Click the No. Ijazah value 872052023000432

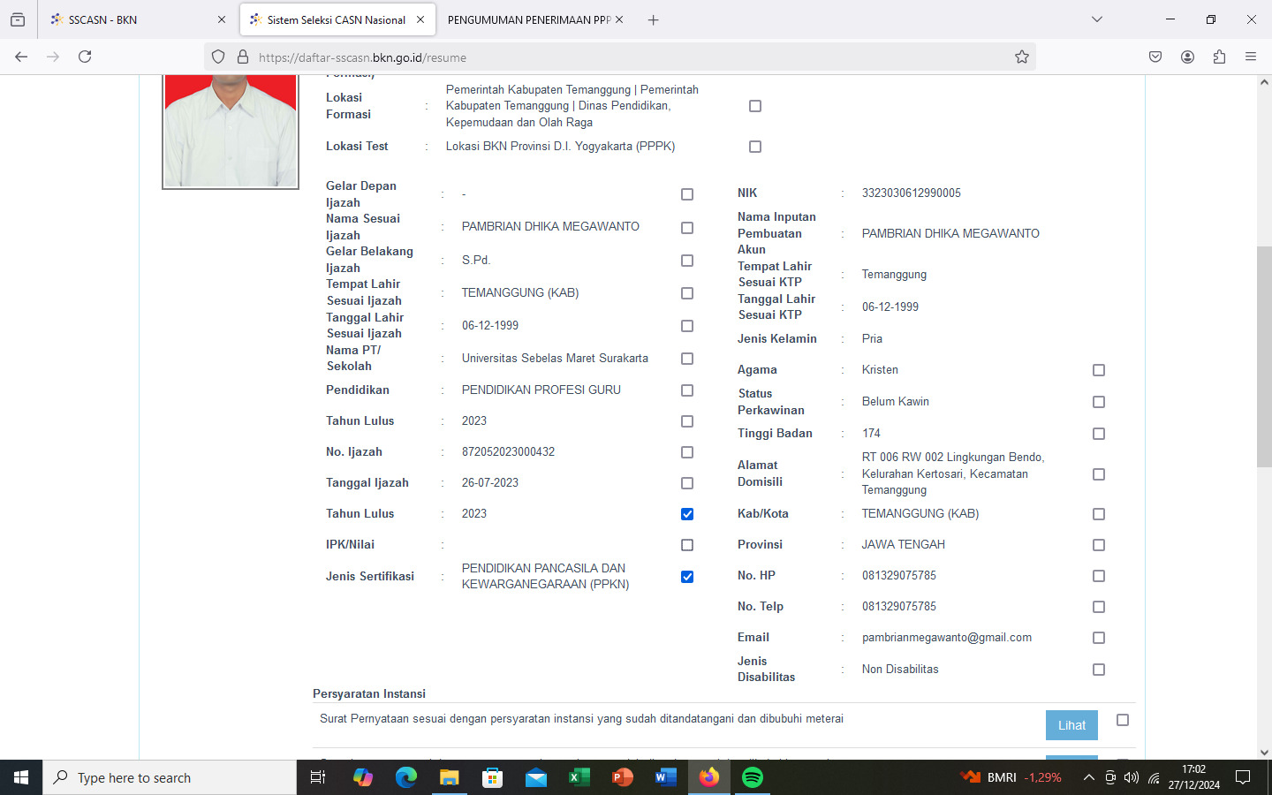[508, 452]
